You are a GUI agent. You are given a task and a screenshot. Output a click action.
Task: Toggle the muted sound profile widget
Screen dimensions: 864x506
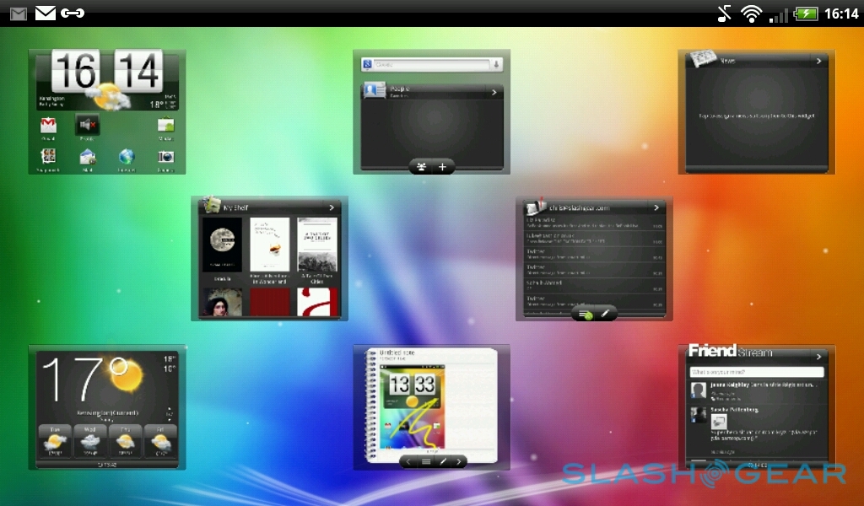point(87,126)
